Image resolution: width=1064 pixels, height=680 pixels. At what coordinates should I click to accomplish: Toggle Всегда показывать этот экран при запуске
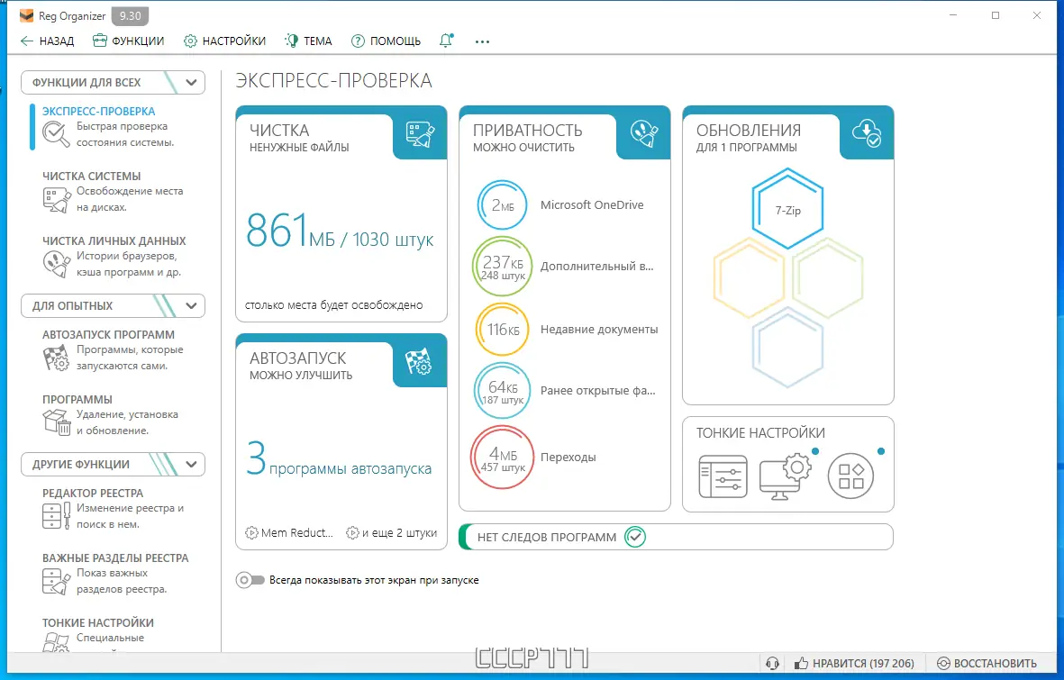(250, 580)
